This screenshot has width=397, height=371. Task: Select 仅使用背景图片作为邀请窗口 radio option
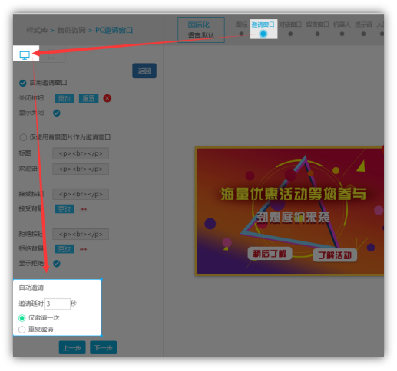[x=23, y=137]
